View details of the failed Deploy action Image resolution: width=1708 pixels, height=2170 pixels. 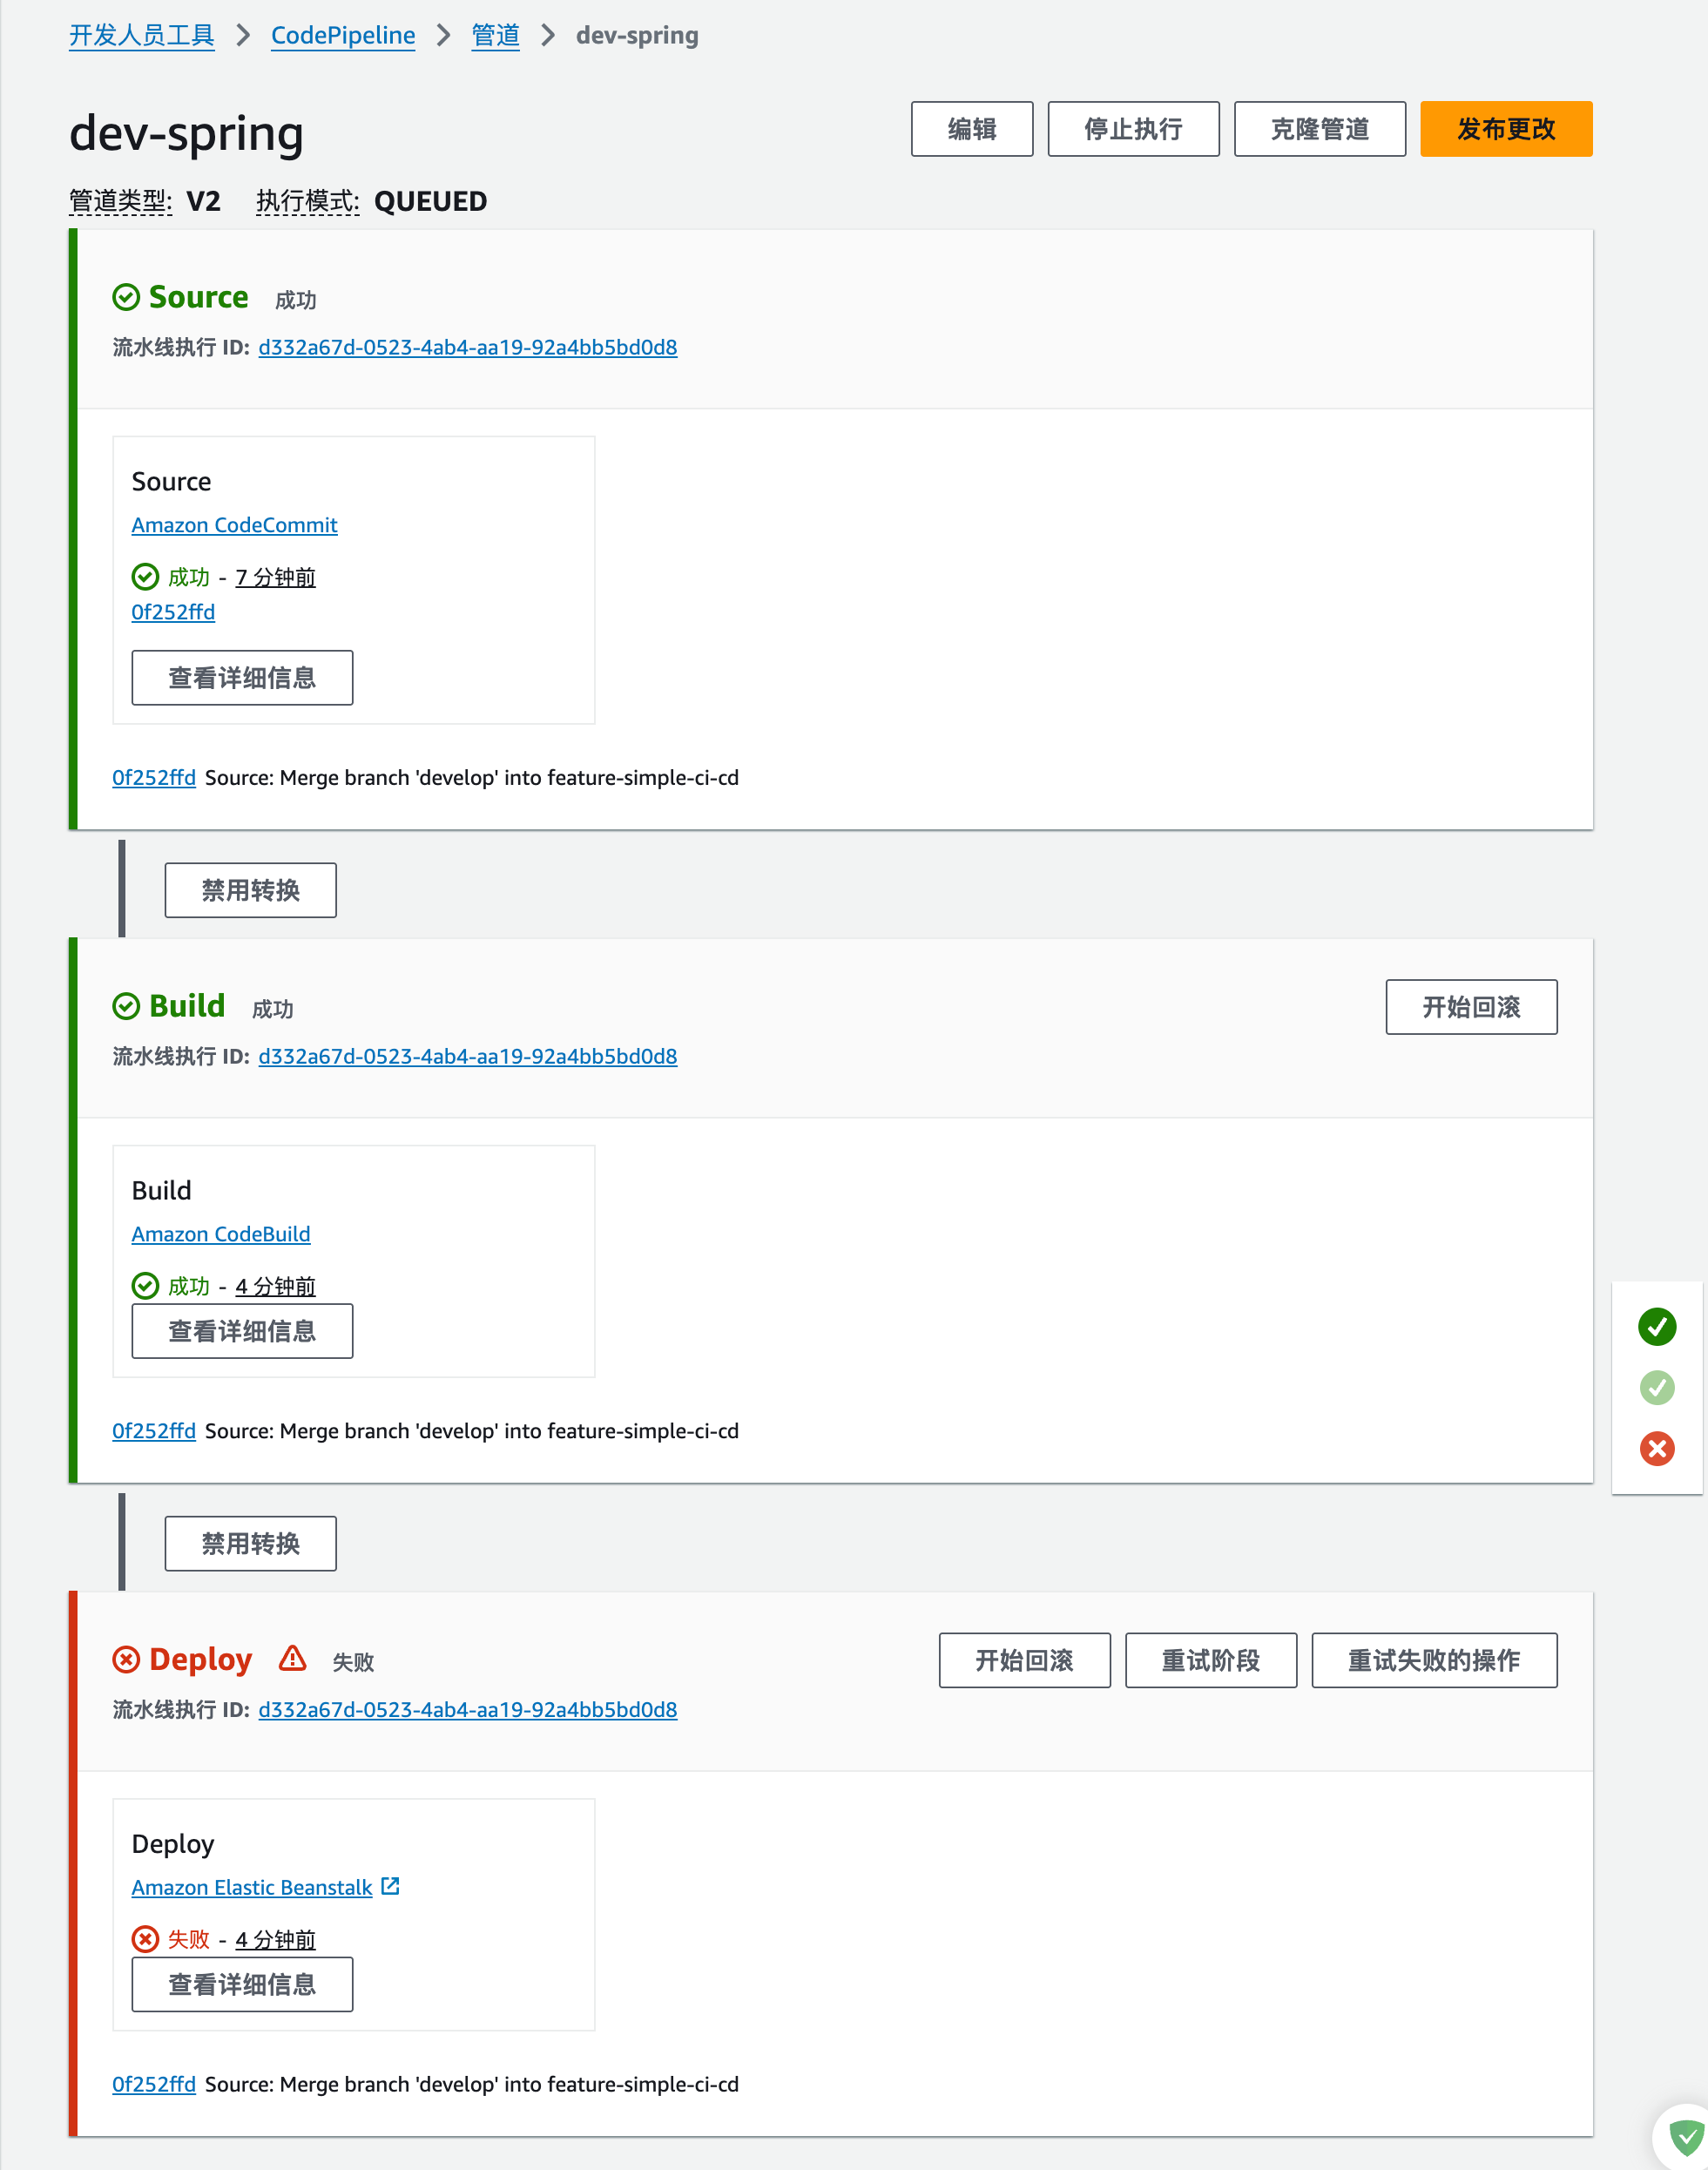pyautogui.click(x=242, y=1984)
